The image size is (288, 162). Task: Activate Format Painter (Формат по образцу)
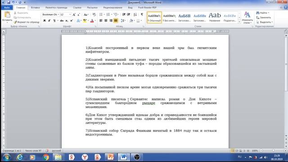27,22
